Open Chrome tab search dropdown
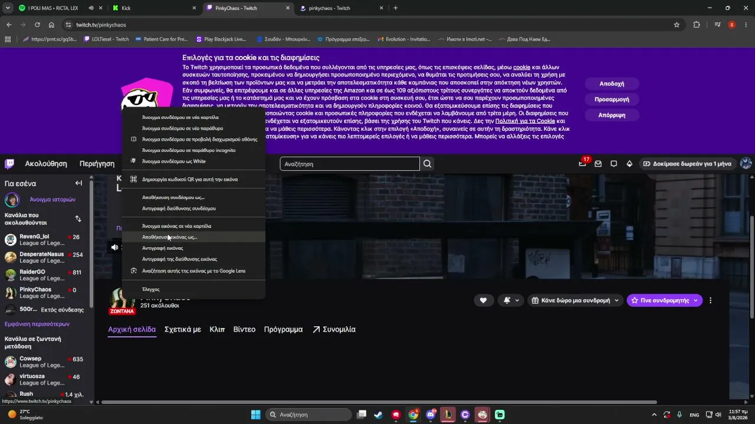The width and height of the screenshot is (755, 424). pos(8,8)
